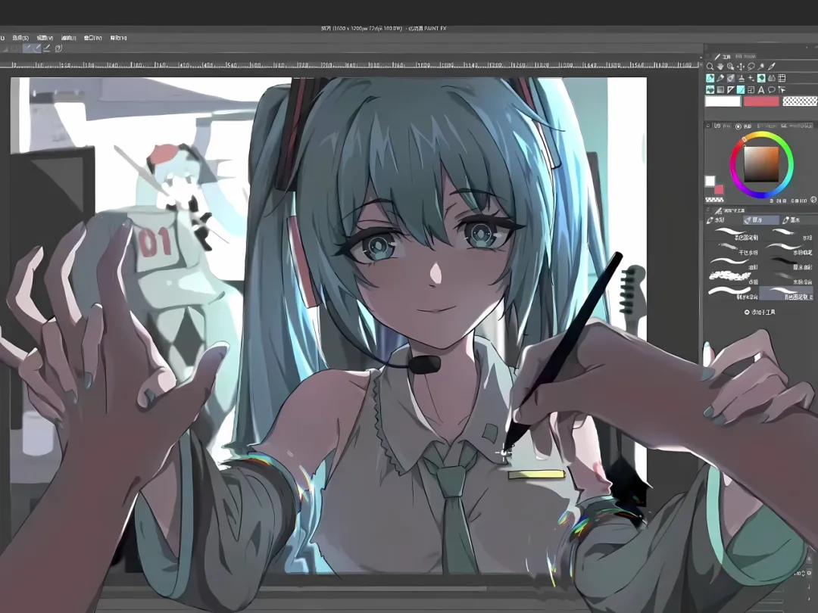
Task: Select the eyedropper tool beside the lasso
Action: (x=761, y=66)
